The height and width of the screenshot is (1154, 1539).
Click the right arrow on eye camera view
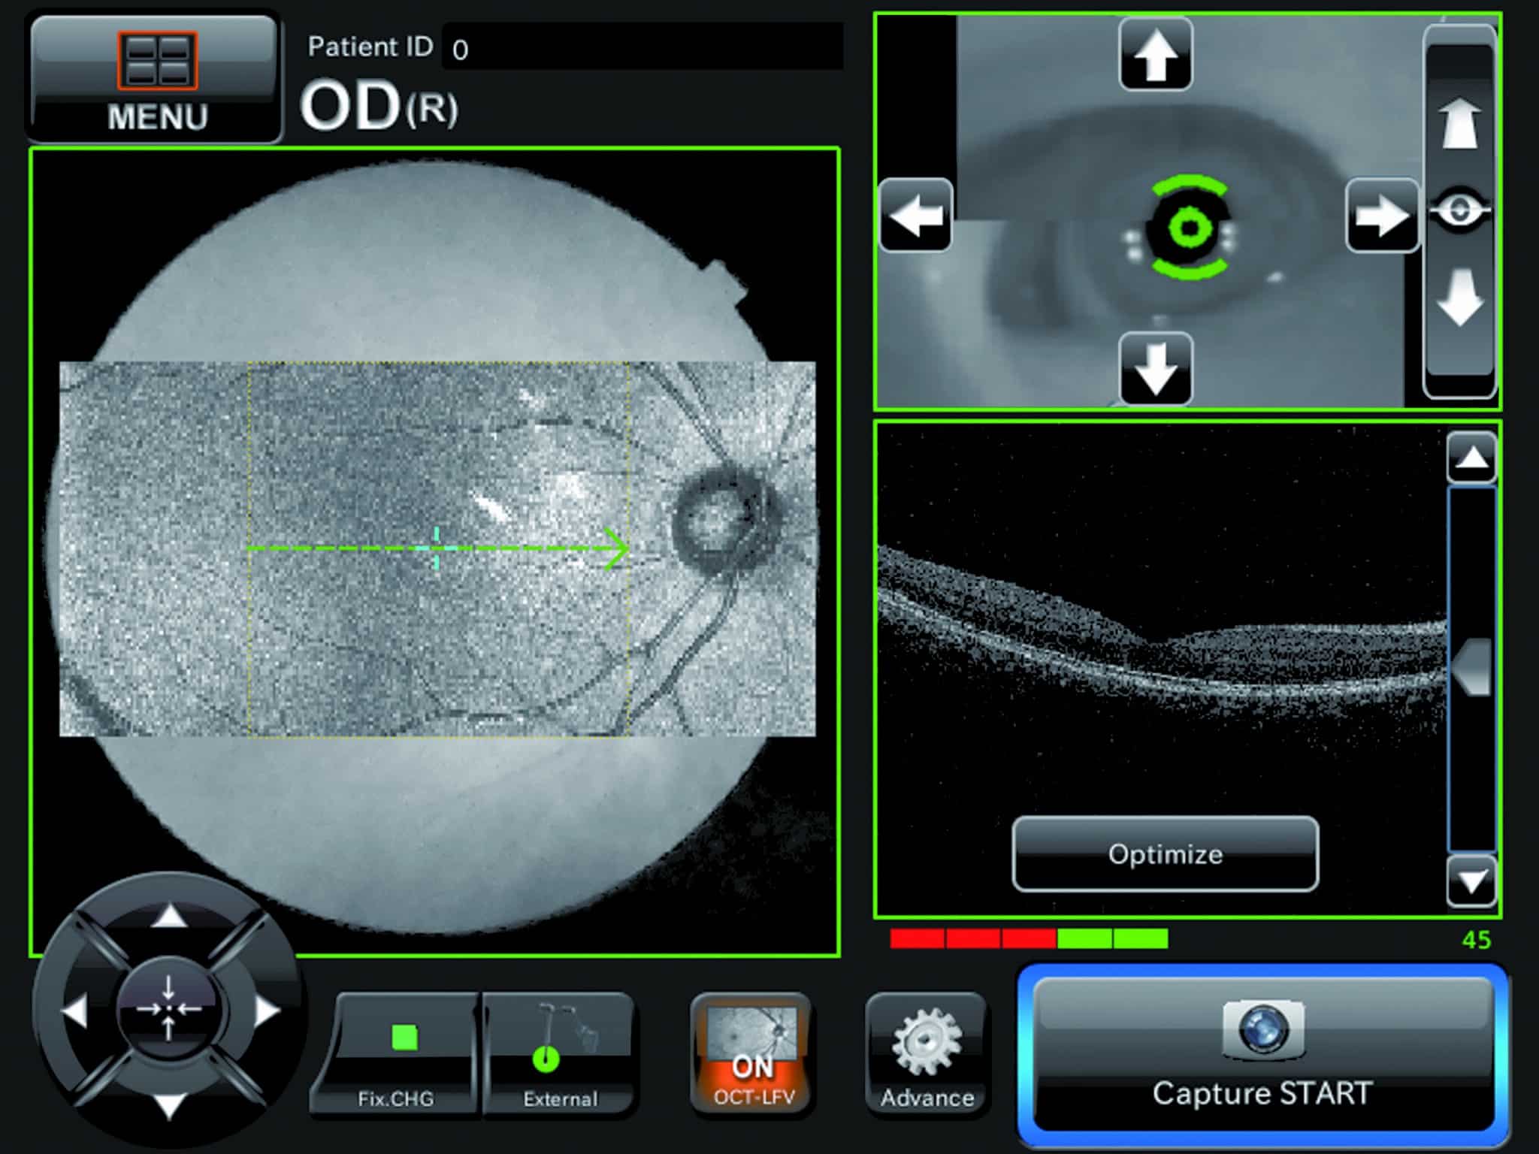[x=1381, y=216]
